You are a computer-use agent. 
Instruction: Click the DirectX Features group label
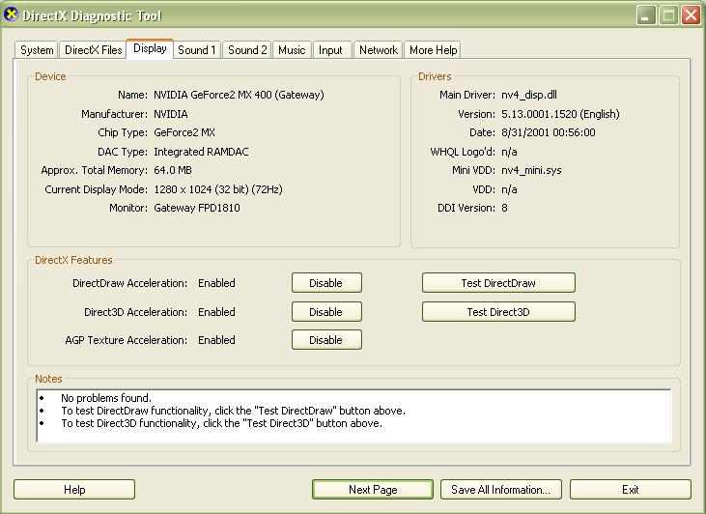tap(73, 260)
